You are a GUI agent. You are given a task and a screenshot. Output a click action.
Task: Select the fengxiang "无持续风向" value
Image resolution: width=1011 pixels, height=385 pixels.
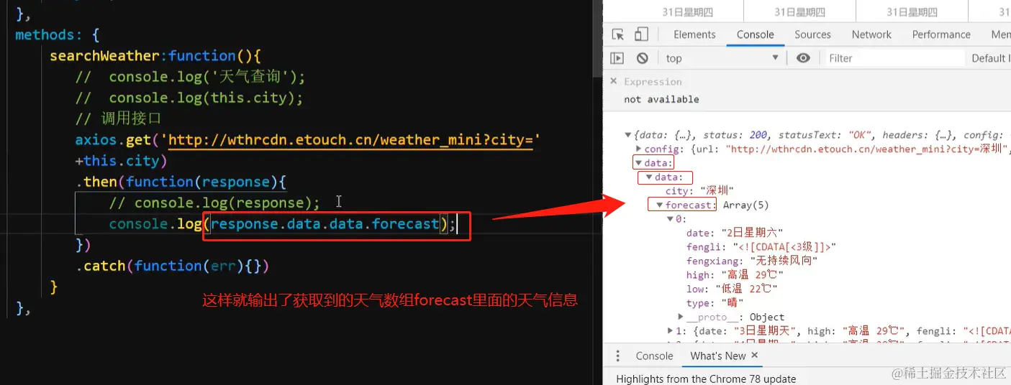pos(784,261)
